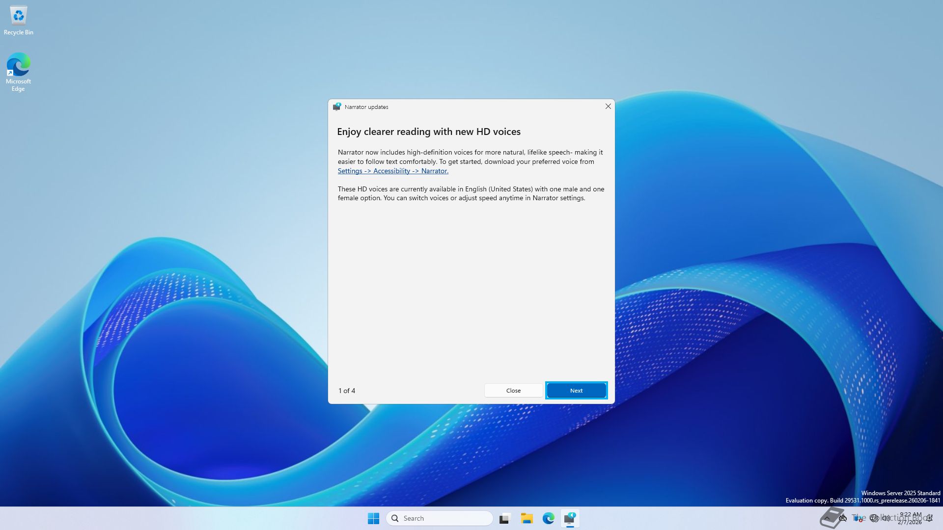The height and width of the screenshot is (530, 943).
Task: Click Narrator icon in dialog title bar
Action: click(337, 106)
